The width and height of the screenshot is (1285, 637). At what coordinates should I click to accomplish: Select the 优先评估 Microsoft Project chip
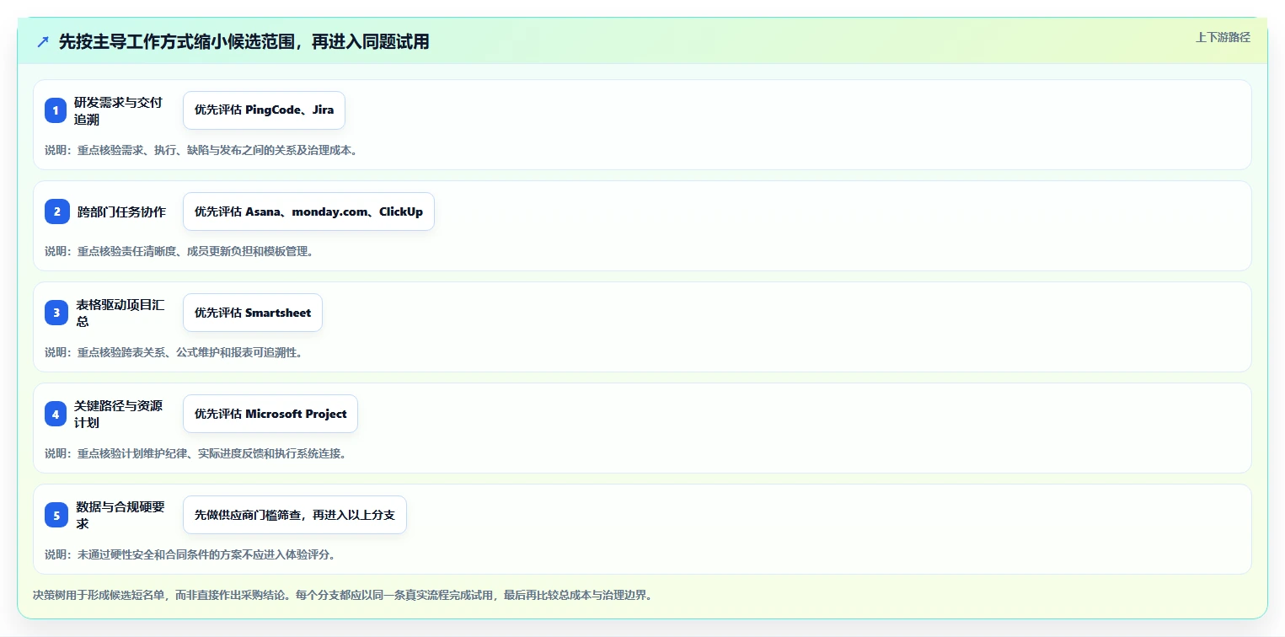pyautogui.click(x=270, y=414)
